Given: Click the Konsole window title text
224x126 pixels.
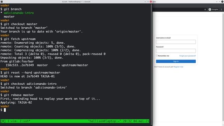Looking at the screenshot, I should coord(76,1).
